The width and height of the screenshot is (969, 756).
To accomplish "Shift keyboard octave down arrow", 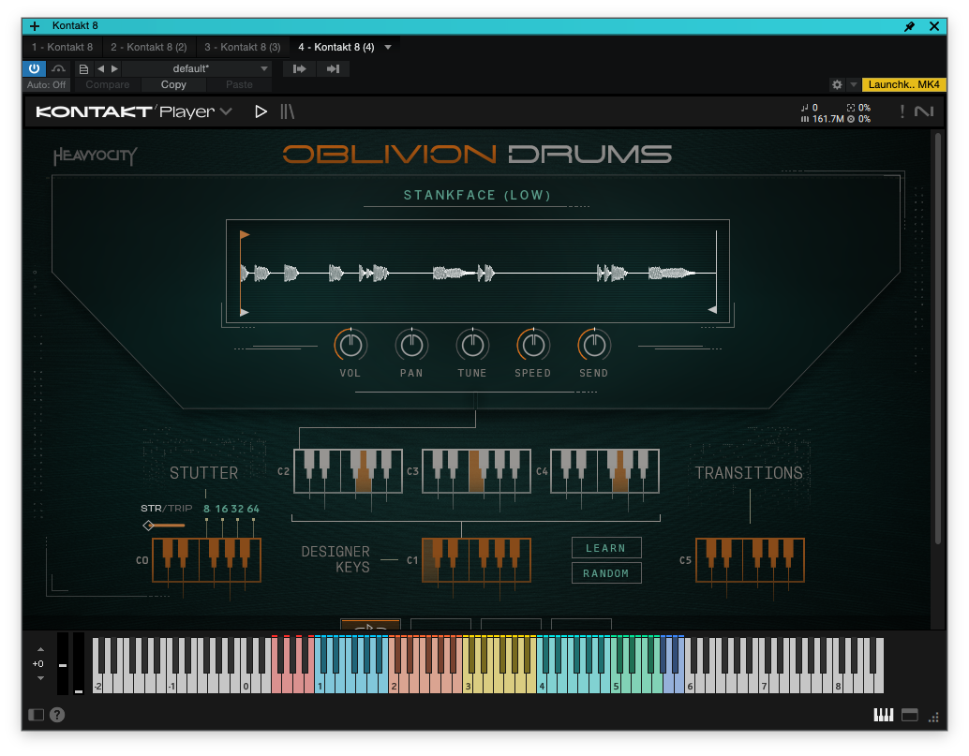I will pyautogui.click(x=41, y=678).
